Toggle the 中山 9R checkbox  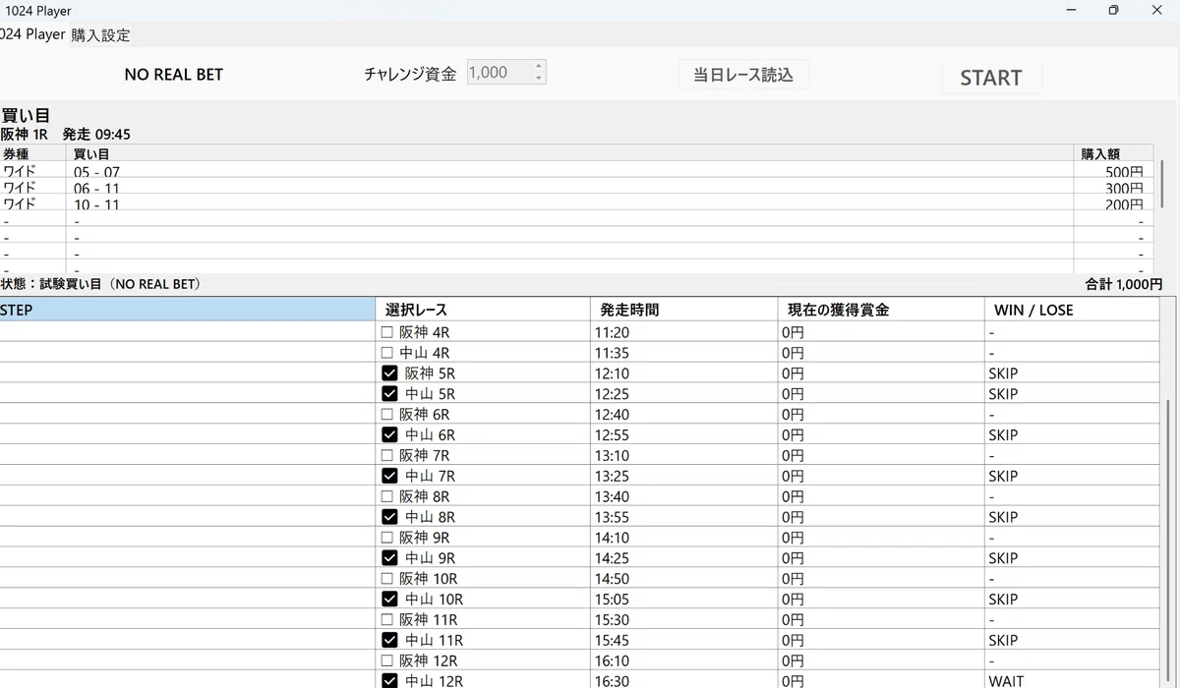[x=389, y=558]
